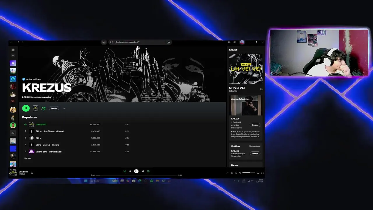Viewport: 373px width, 210px height.
Task: Select Vai Me Bota - Ultra Slowed
Action: (48, 152)
